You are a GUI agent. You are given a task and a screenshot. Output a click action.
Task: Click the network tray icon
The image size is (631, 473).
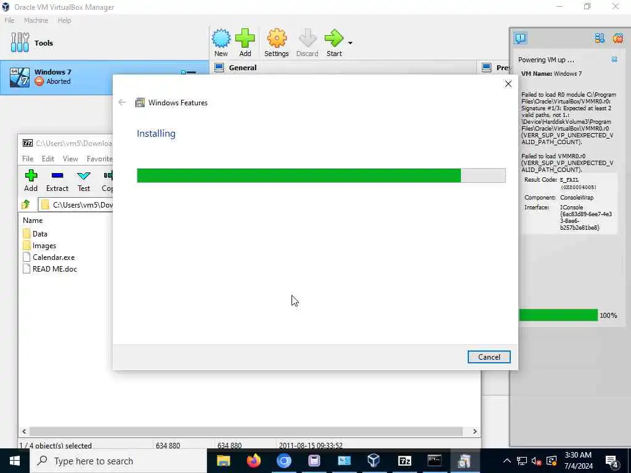click(522, 461)
